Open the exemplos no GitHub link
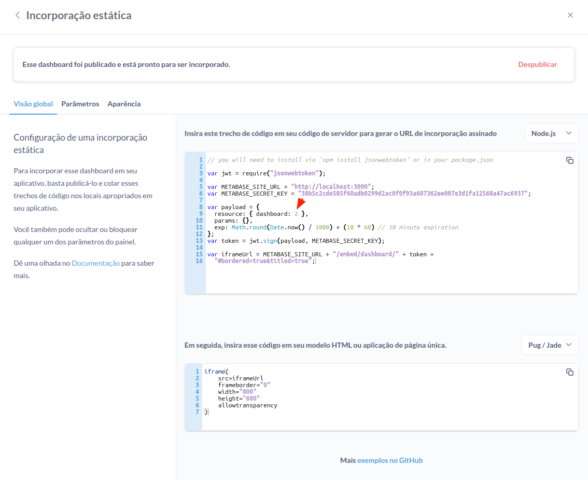Viewport: 588px width, 480px height. (x=390, y=460)
